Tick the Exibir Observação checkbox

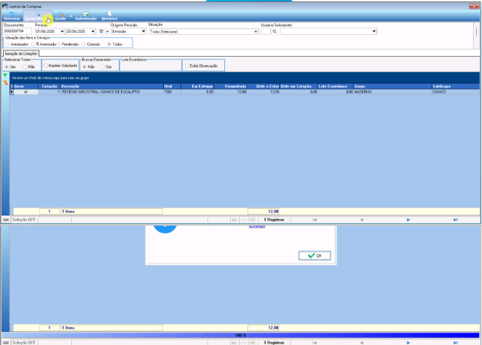[187, 66]
